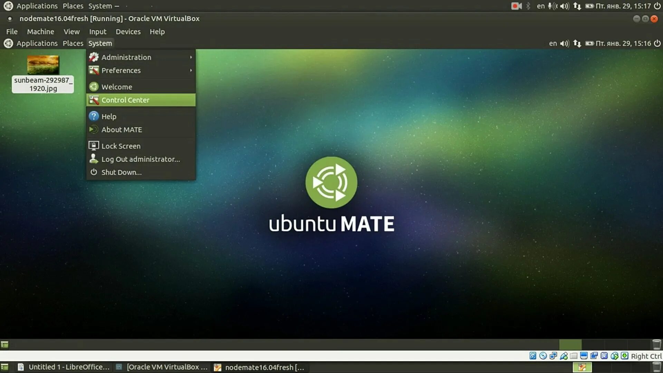The width and height of the screenshot is (663, 373).
Task: Click the LibreOffice taskbar icon
Action: coord(64,367)
